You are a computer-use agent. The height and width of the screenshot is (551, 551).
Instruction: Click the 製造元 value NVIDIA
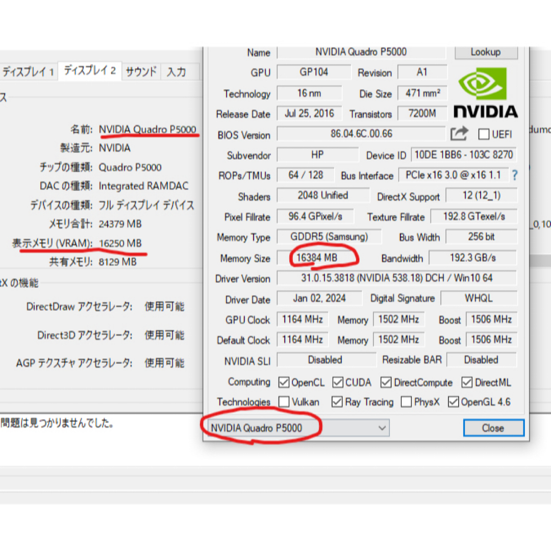(x=115, y=148)
